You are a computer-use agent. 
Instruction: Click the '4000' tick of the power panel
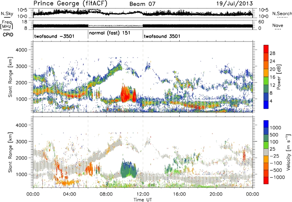tap(21, 50)
